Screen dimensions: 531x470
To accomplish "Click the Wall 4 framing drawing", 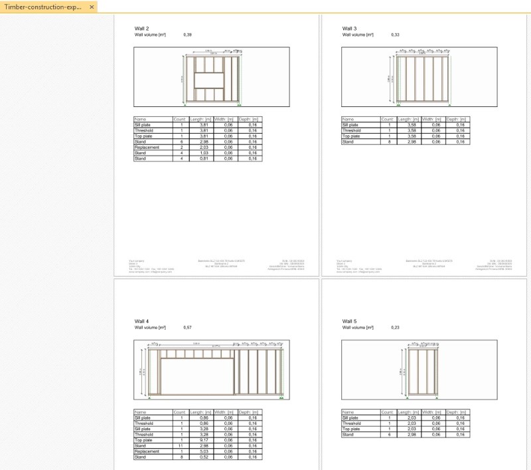I will [212, 370].
